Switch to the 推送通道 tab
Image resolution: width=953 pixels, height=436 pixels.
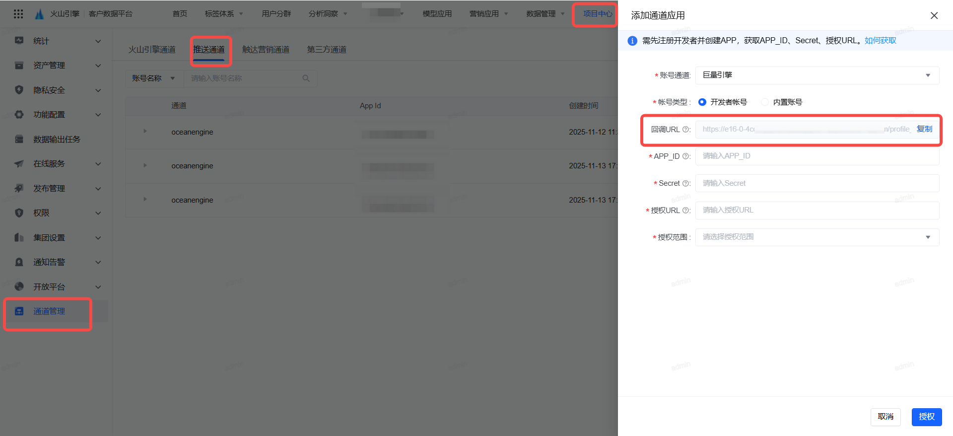click(x=209, y=50)
